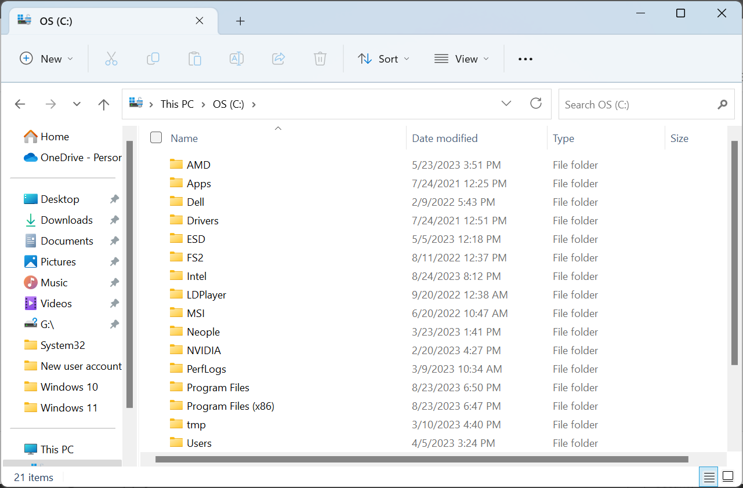Viewport: 743px width, 488px height.
Task: Sort by Size column header
Action: click(x=679, y=138)
